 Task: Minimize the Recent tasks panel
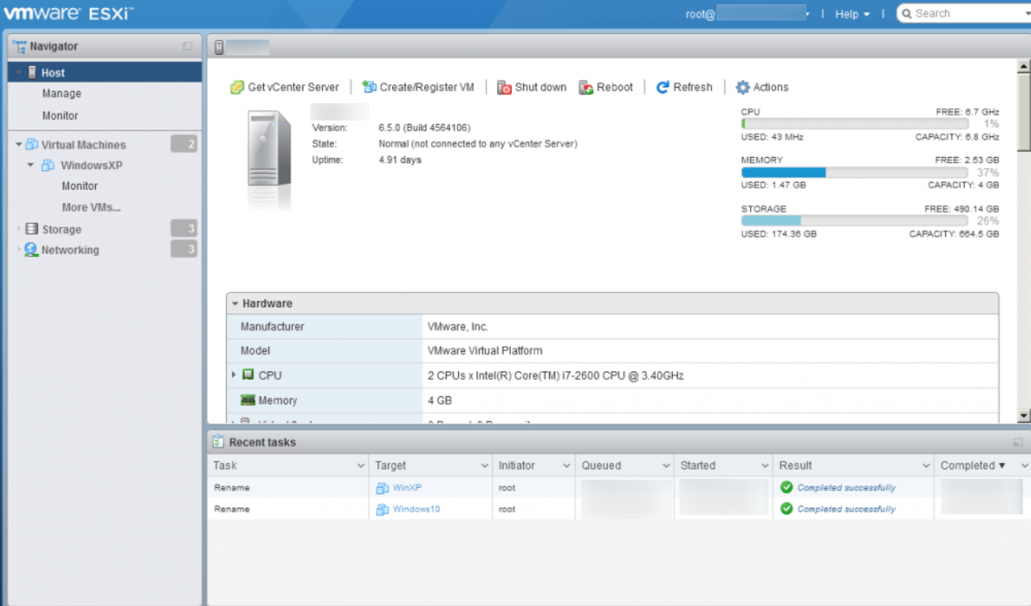coord(1018,443)
